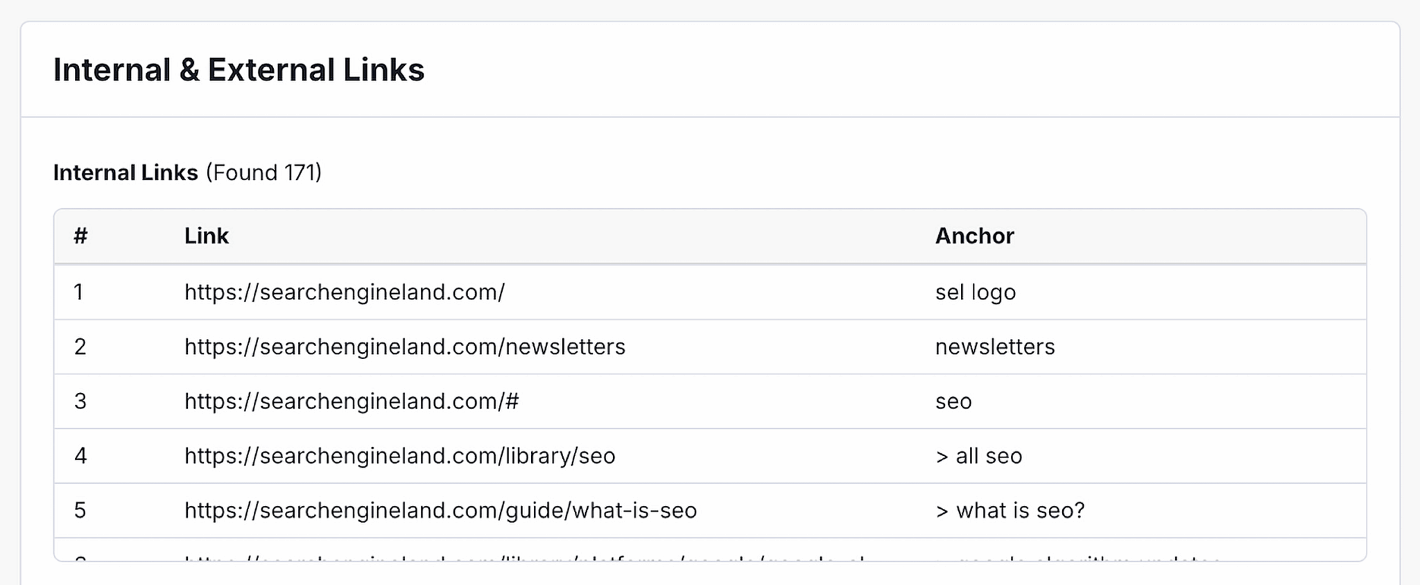Select the 'sel logo' anchor text
Image resolution: width=1420 pixels, height=585 pixels.
click(975, 292)
